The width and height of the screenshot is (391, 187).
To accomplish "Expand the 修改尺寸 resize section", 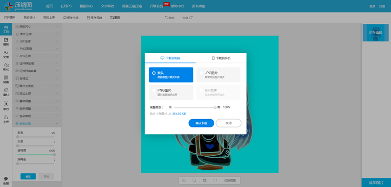I will [37, 26].
